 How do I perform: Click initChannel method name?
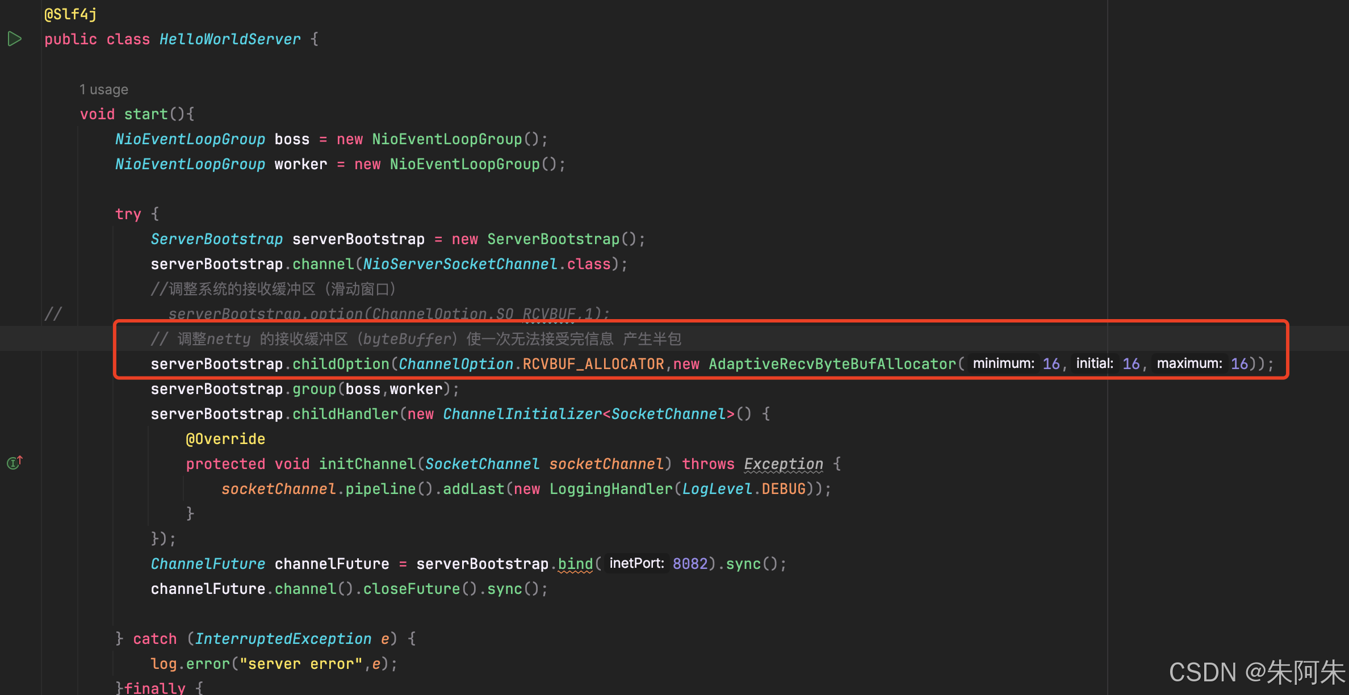[x=367, y=464]
